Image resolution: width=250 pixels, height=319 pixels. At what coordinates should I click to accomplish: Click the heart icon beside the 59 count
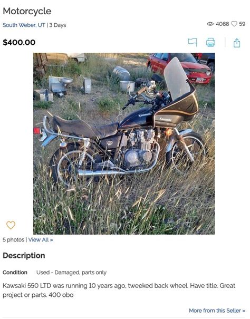[x=234, y=24]
